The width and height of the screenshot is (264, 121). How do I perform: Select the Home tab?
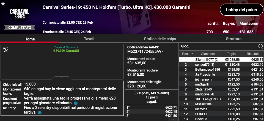[x=30, y=39]
